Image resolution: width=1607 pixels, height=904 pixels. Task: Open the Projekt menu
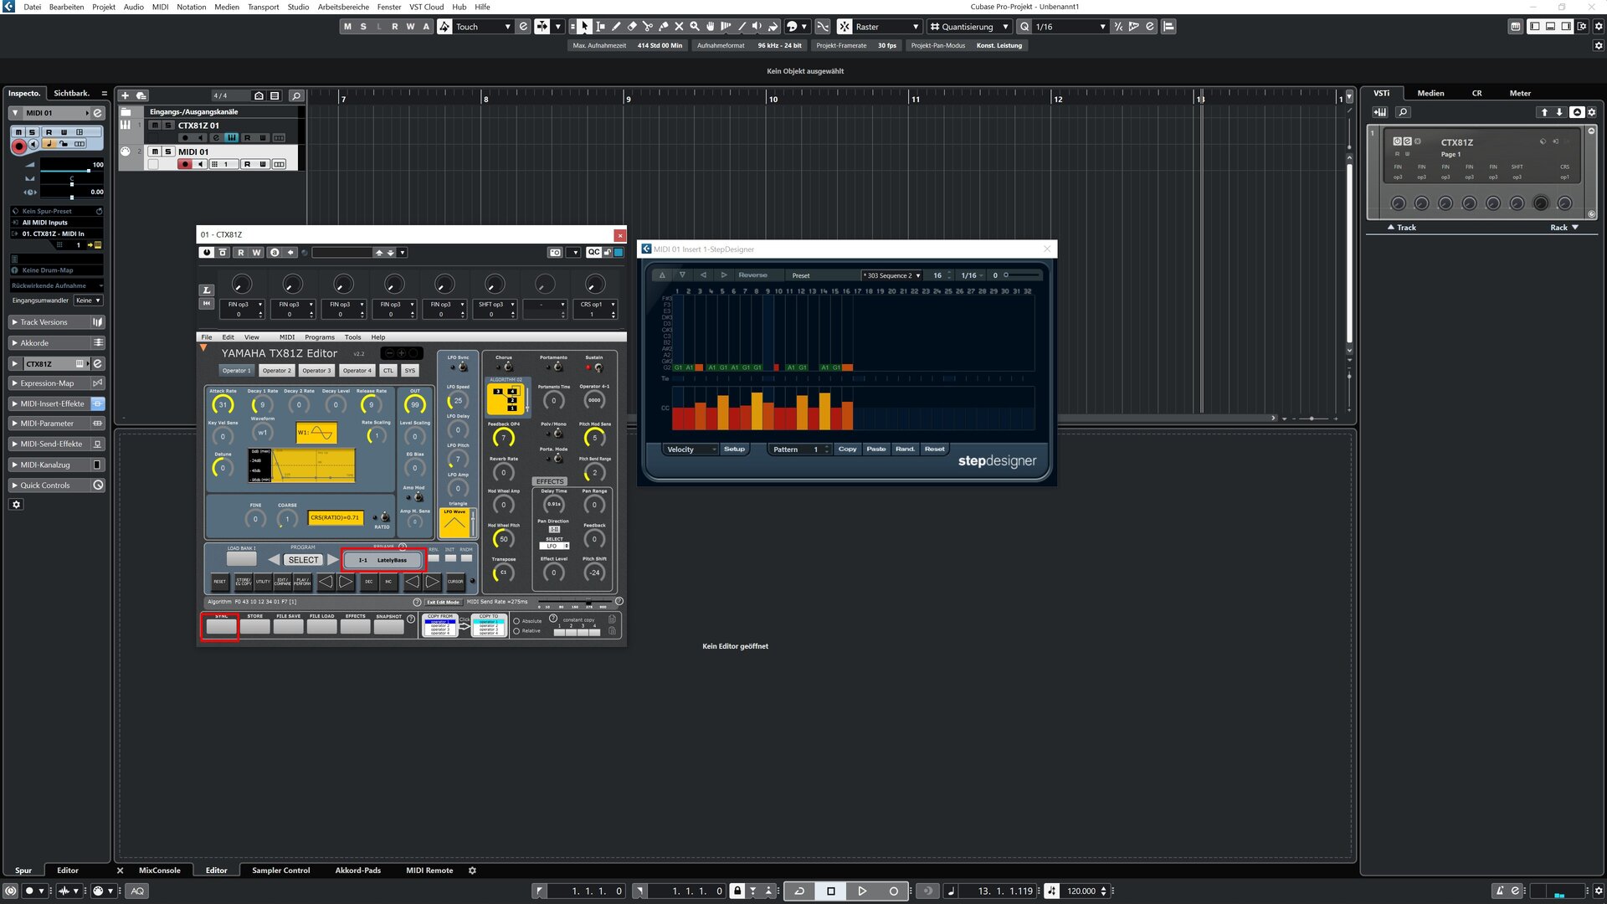[x=104, y=7]
